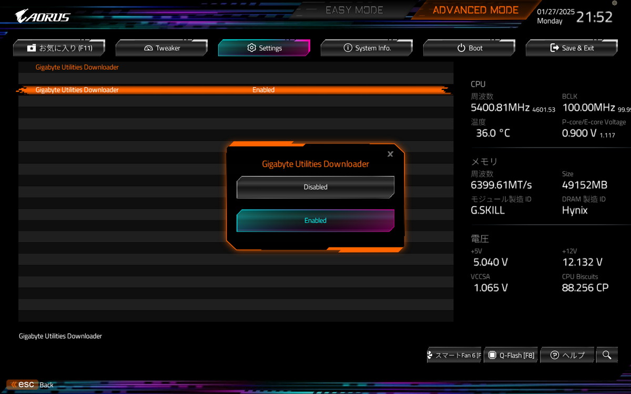Click the memory speed 6399.61MT/s

click(x=501, y=185)
